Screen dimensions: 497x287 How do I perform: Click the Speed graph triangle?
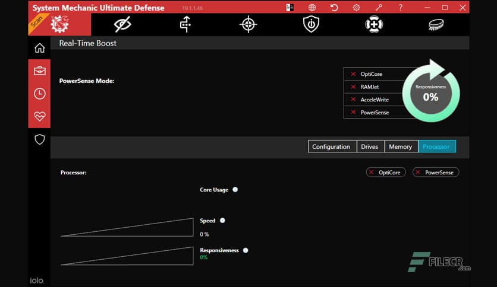(127, 227)
